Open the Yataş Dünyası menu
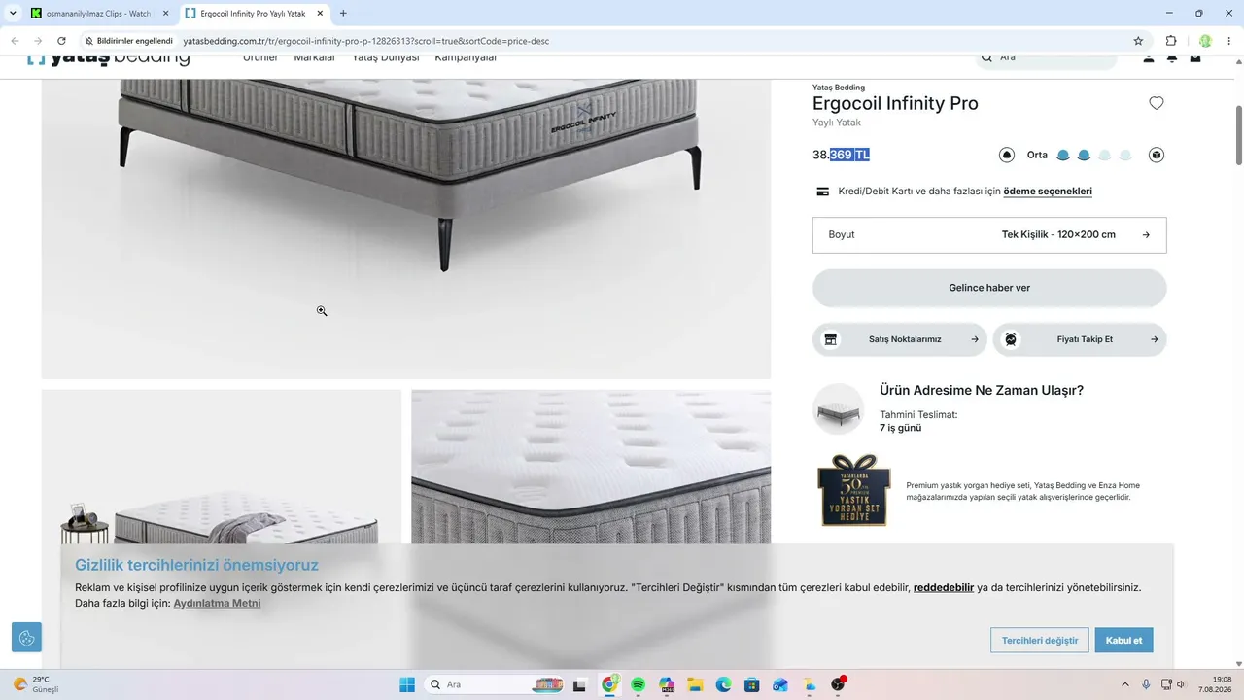 click(386, 58)
